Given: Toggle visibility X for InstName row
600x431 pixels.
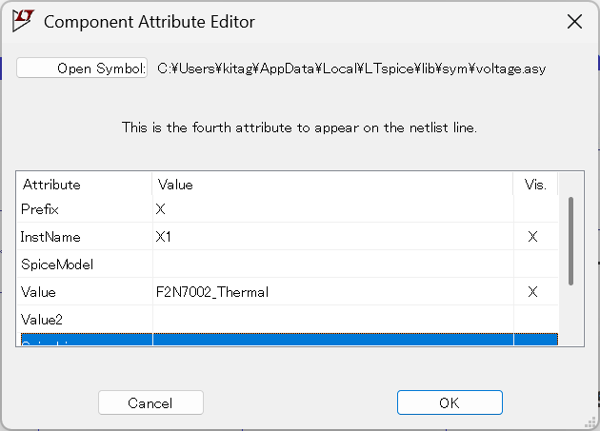Looking at the screenshot, I should tap(532, 237).
